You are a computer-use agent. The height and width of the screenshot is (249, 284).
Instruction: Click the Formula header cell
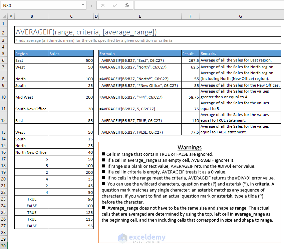140,53
